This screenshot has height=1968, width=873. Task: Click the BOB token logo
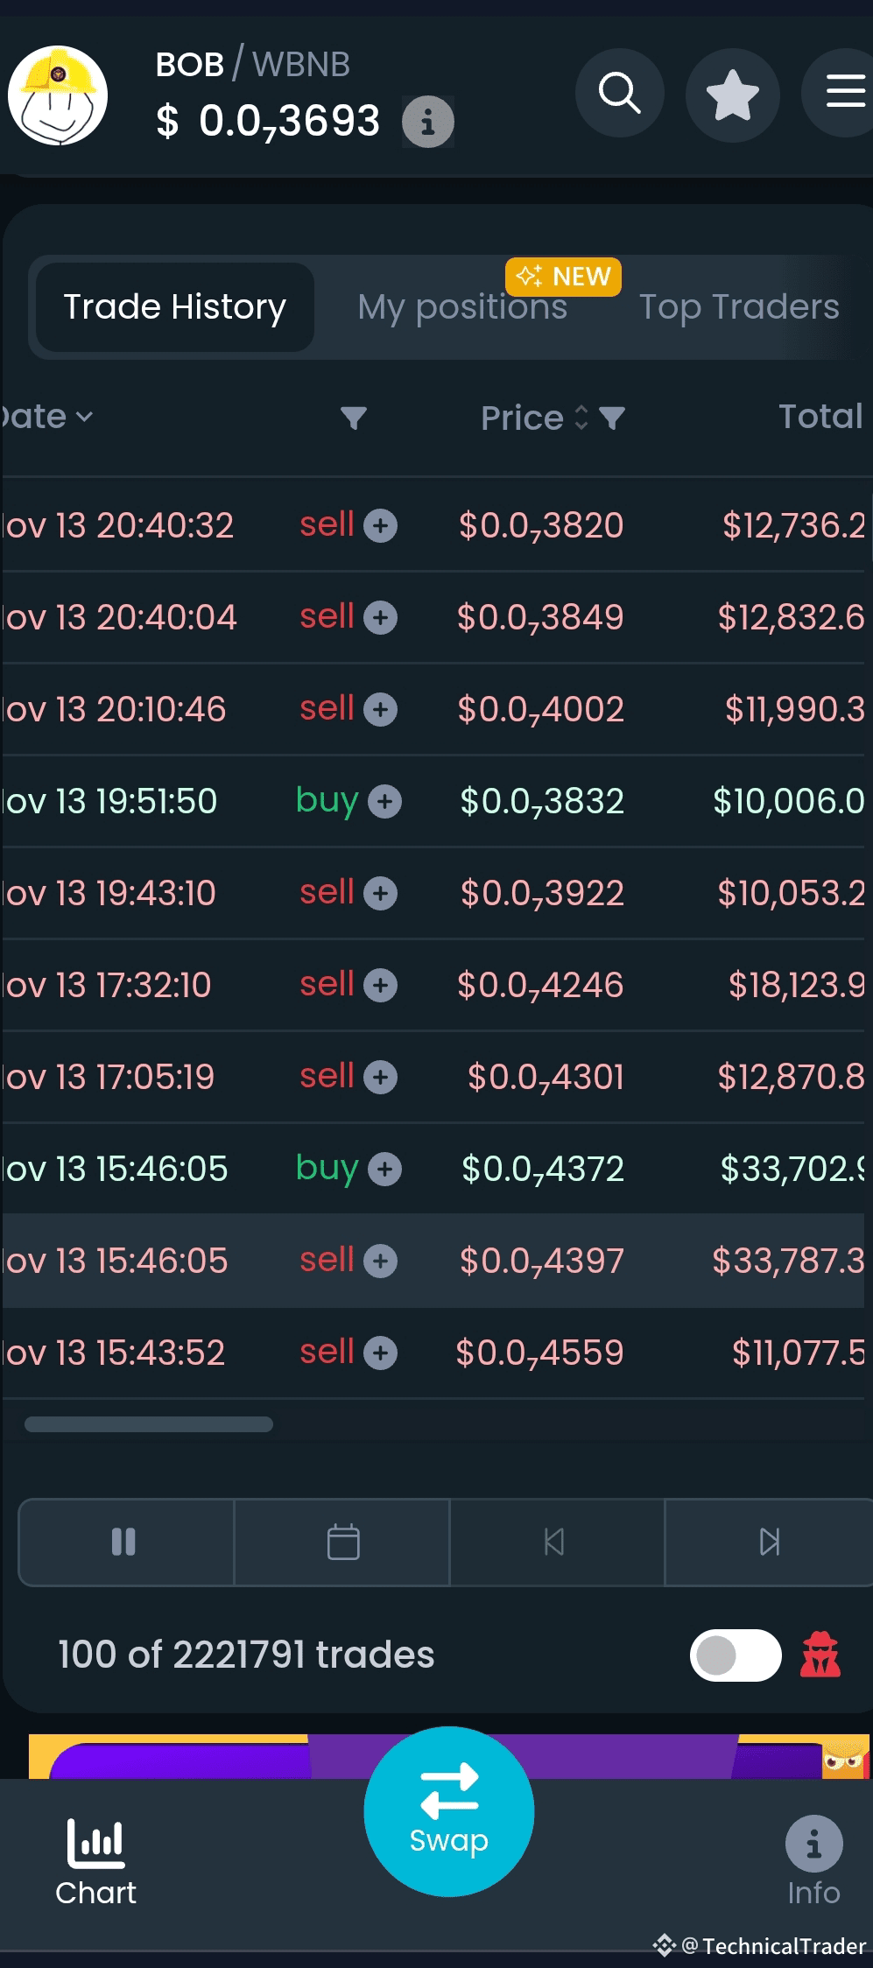[58, 95]
